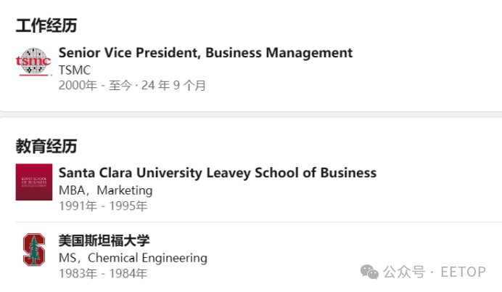Click the gray separator between the work and education cards
The width and height of the screenshot is (502, 292).
point(251,115)
